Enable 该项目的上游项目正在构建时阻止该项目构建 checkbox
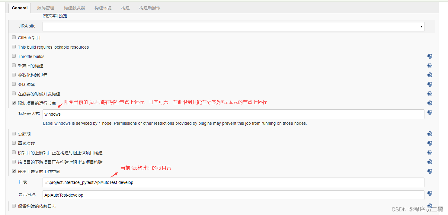The height and width of the screenshot is (215, 448). tap(14, 152)
